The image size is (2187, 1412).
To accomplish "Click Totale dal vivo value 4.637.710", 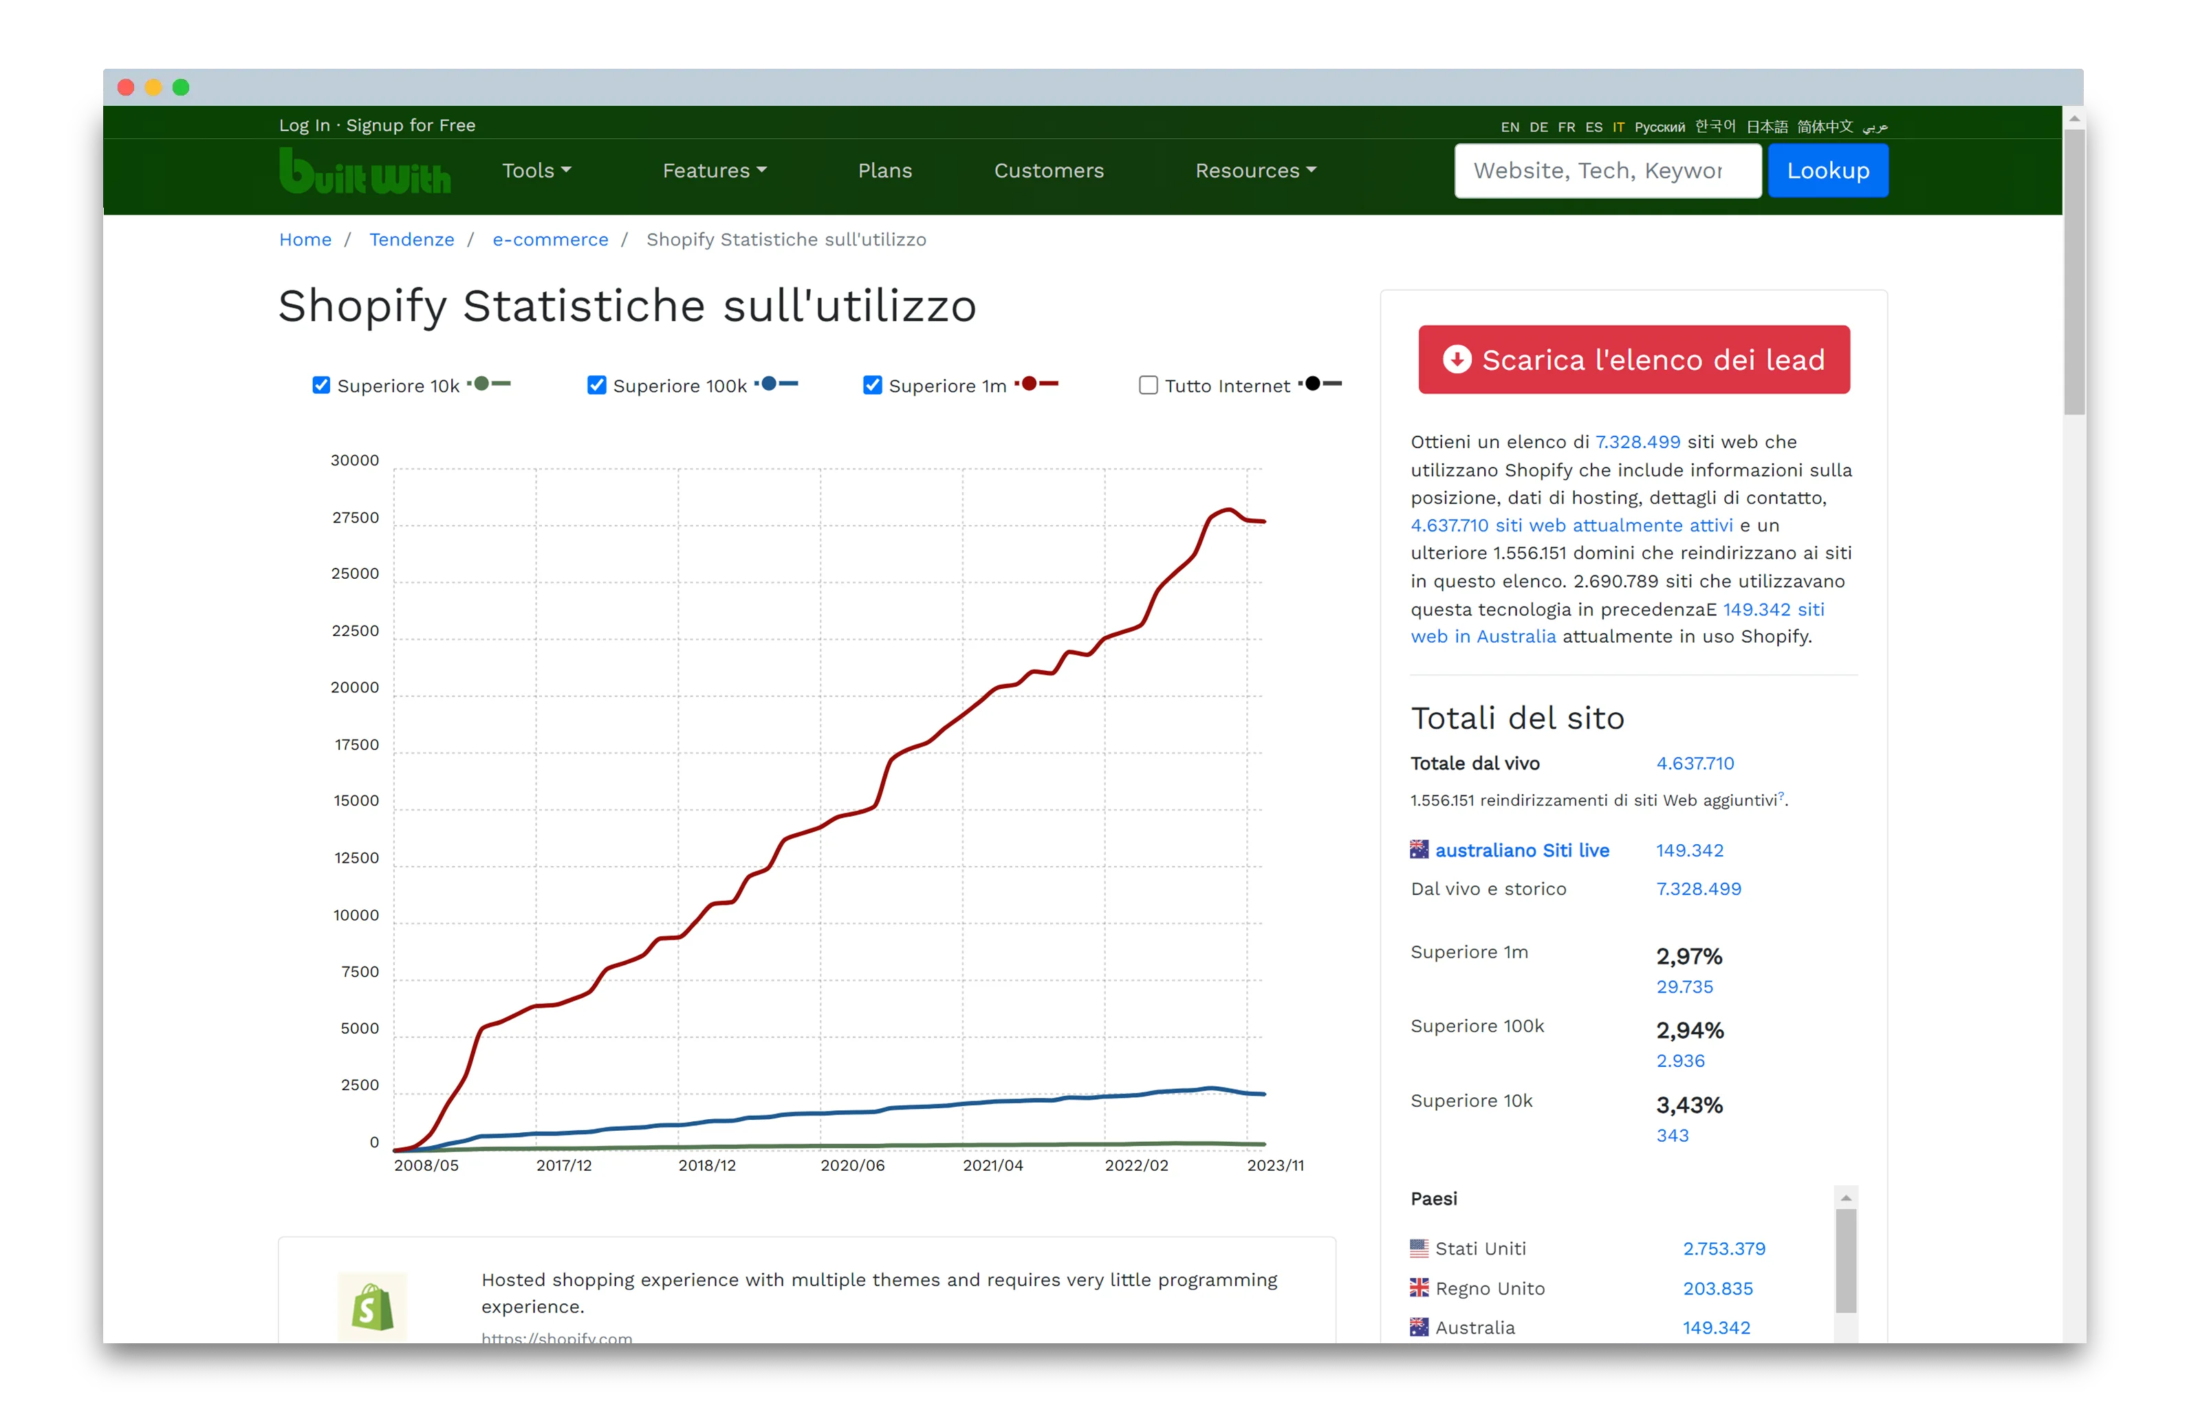I will 1694,763.
